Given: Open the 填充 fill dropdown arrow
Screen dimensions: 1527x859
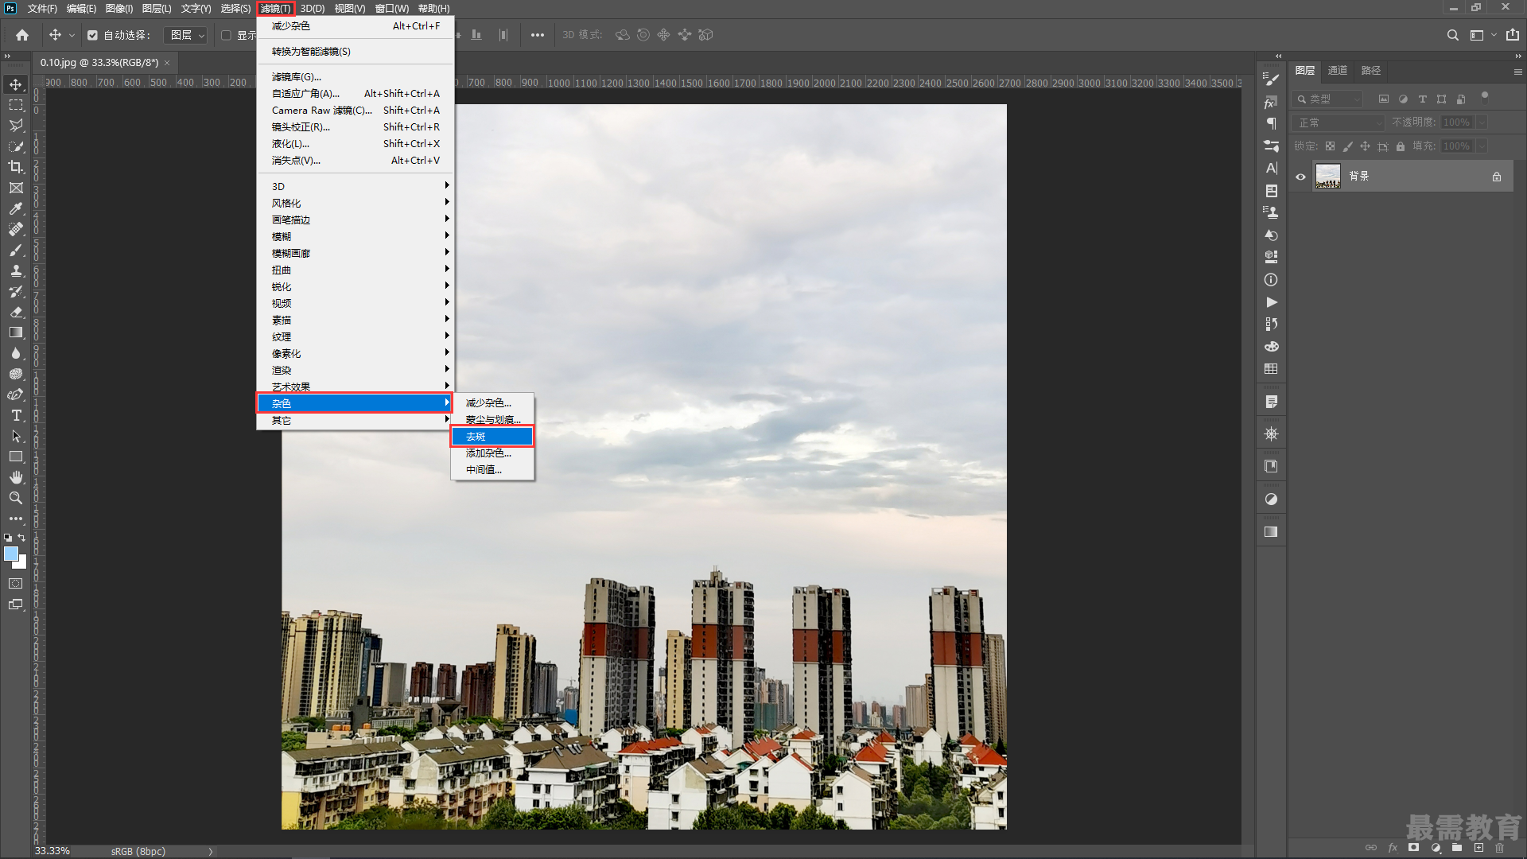Looking at the screenshot, I should tap(1482, 146).
